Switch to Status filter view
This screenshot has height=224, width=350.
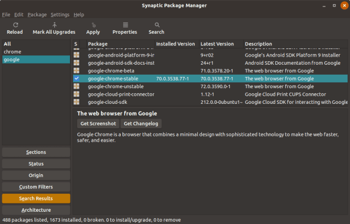[36, 164]
